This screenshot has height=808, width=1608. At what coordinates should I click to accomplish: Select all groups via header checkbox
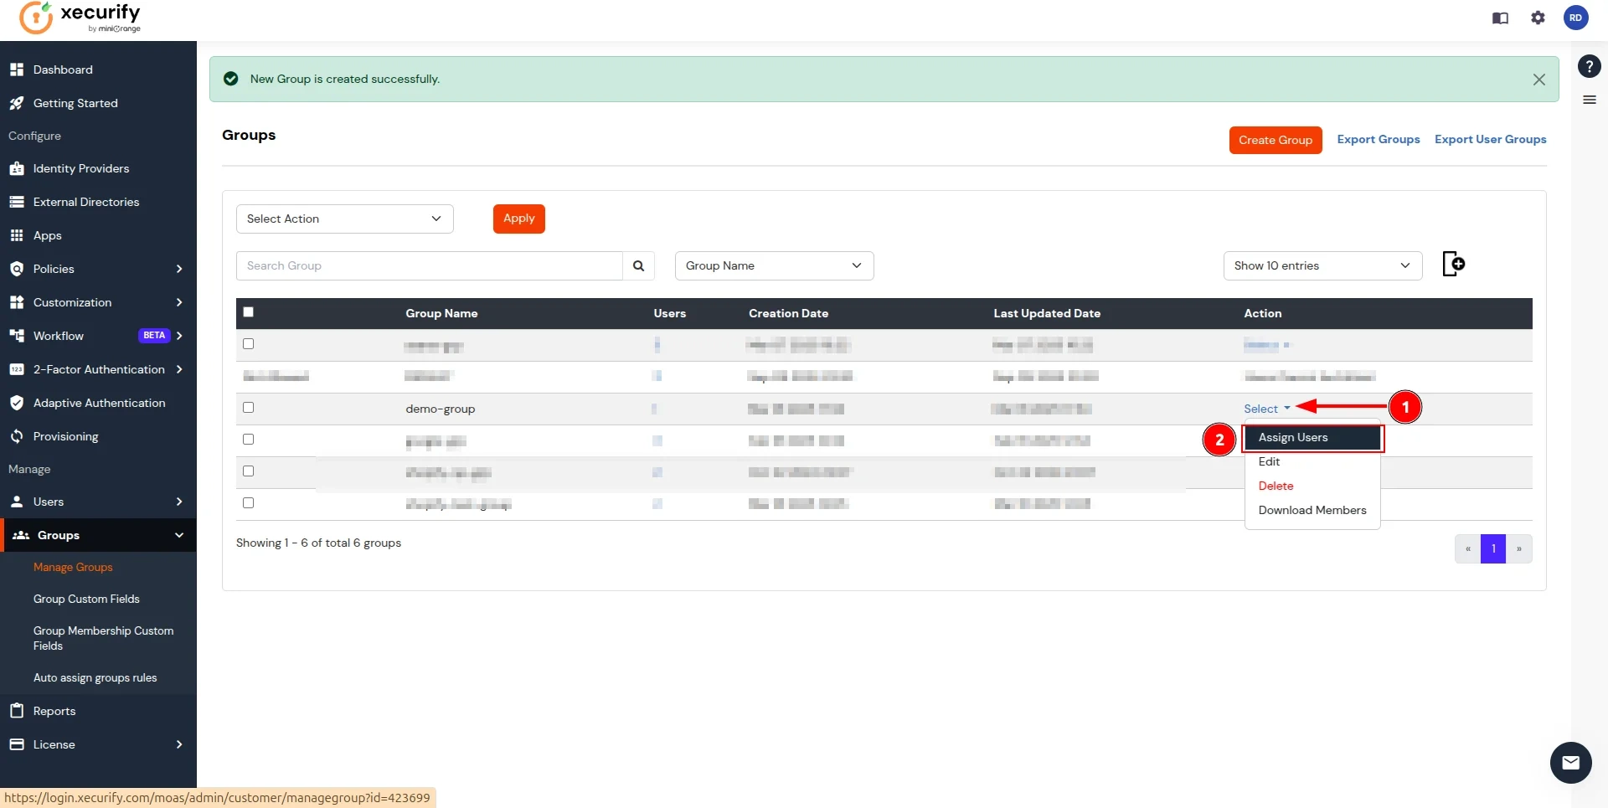pos(248,311)
